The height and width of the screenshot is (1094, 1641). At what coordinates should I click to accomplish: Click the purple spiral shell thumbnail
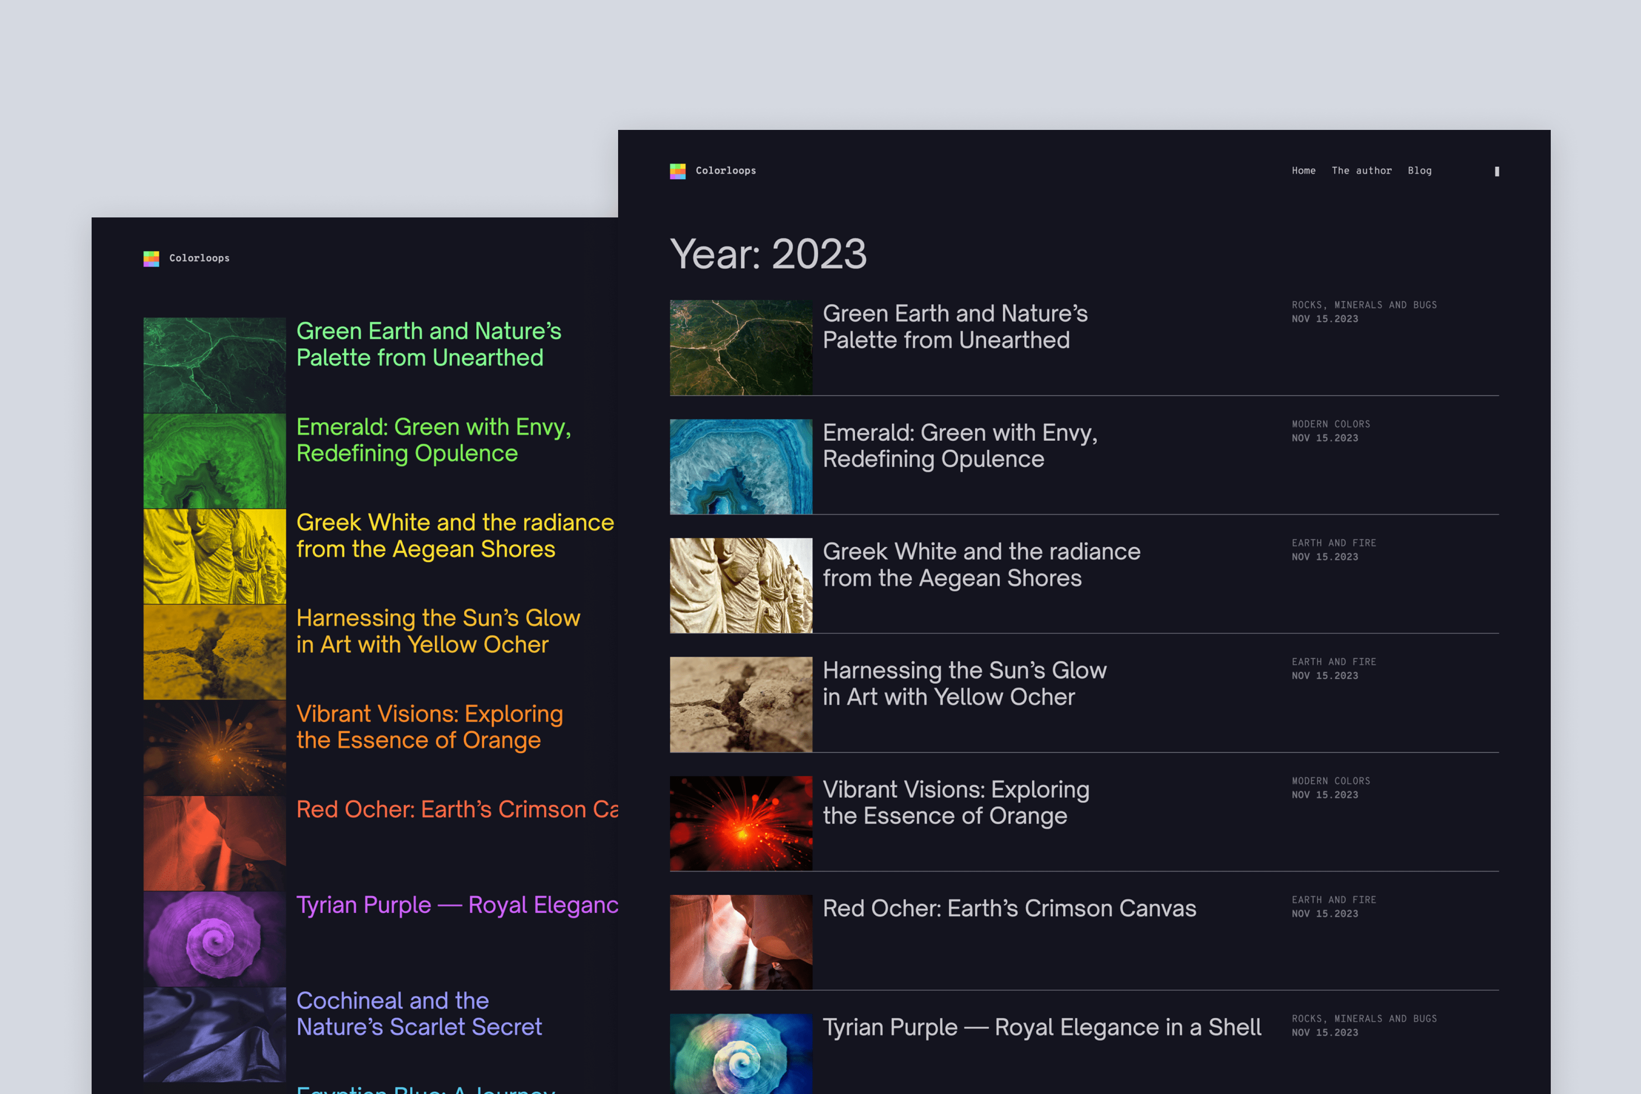pyautogui.click(x=214, y=939)
